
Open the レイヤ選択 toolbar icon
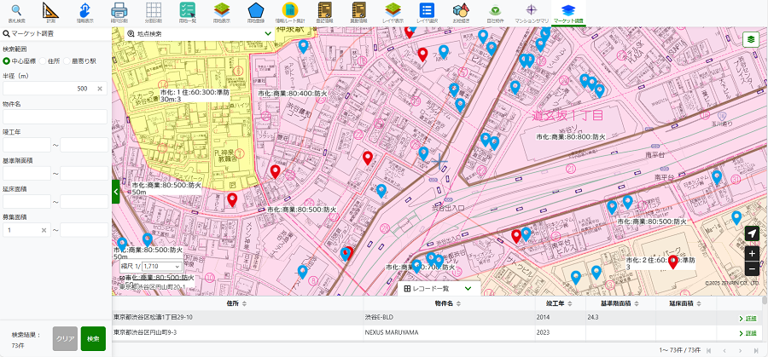pos(427,12)
